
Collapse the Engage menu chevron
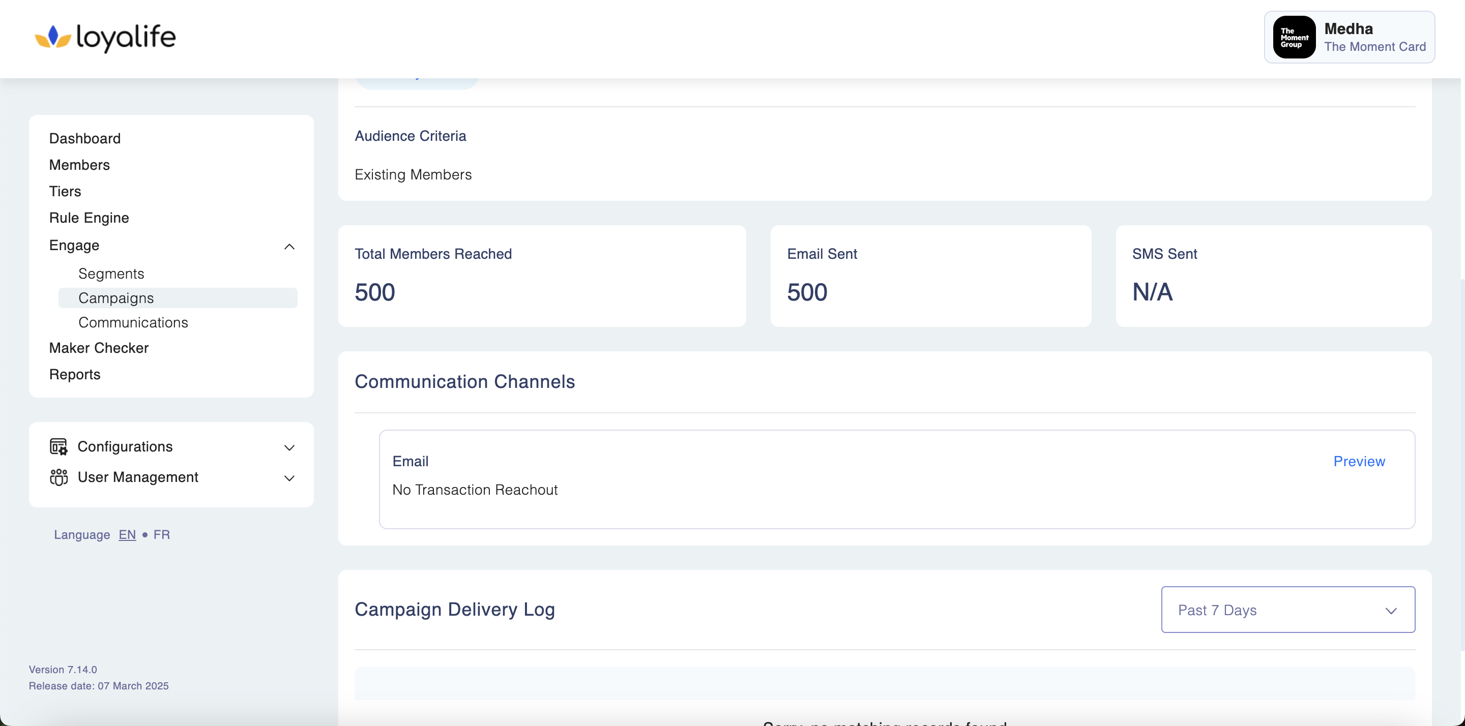(x=289, y=246)
